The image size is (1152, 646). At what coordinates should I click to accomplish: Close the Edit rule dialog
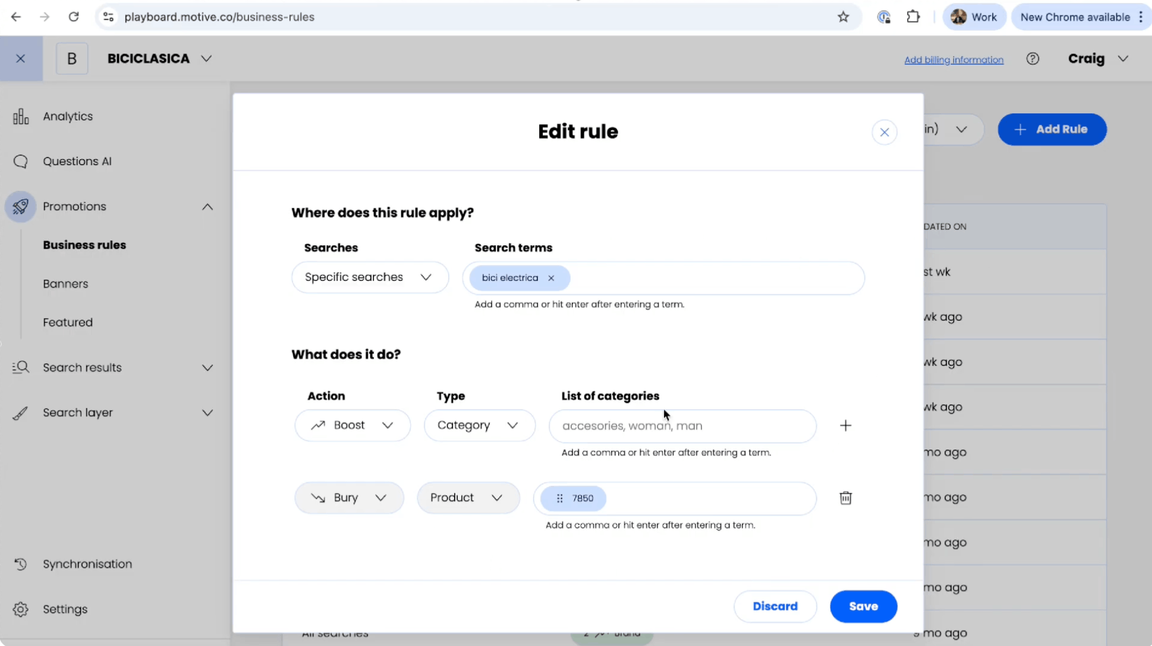[x=884, y=132]
